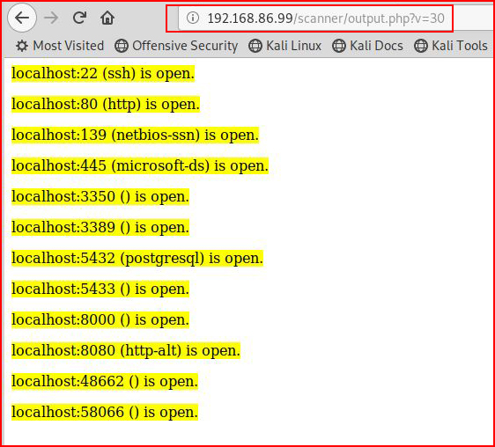
Task: Click the localhost:8080 (http-alt) result line
Action: coord(126,350)
